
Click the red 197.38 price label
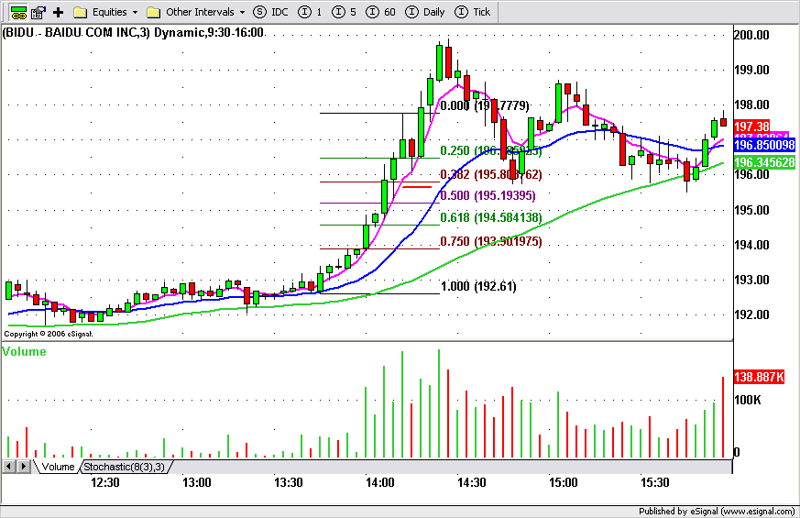[x=751, y=127]
